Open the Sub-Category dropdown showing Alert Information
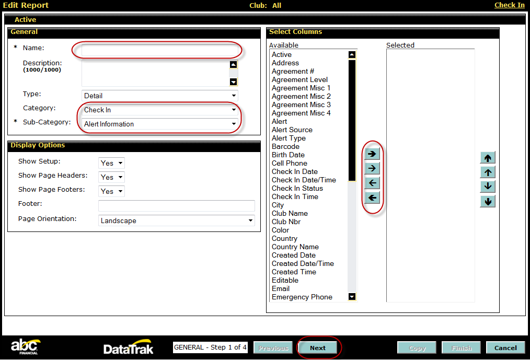Image resolution: width=530 pixels, height=360 pixels. coord(160,124)
